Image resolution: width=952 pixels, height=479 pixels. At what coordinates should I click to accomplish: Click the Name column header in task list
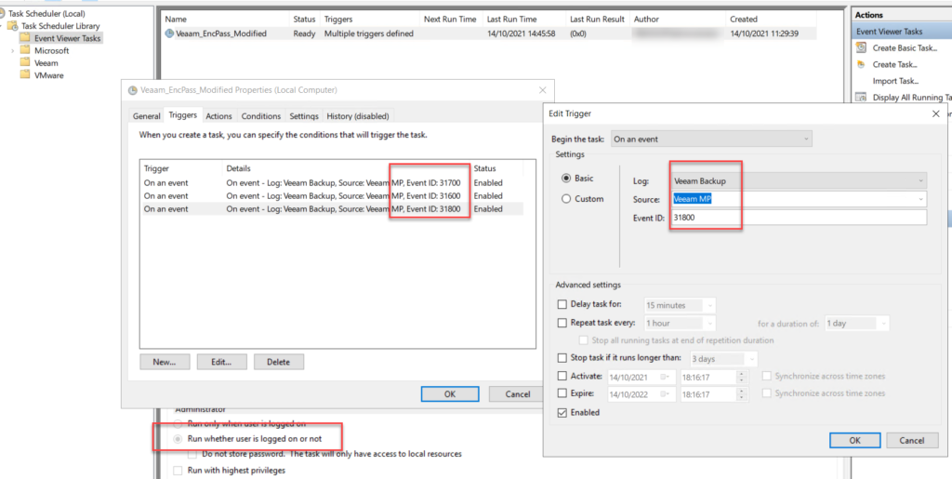(225, 20)
